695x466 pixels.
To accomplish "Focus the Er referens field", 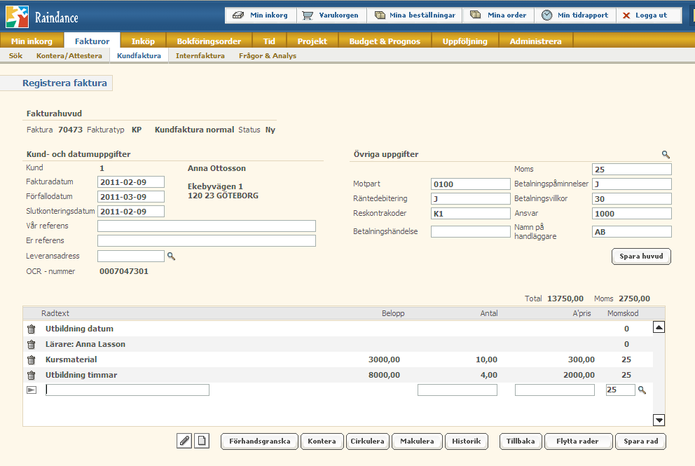I will pos(207,241).
